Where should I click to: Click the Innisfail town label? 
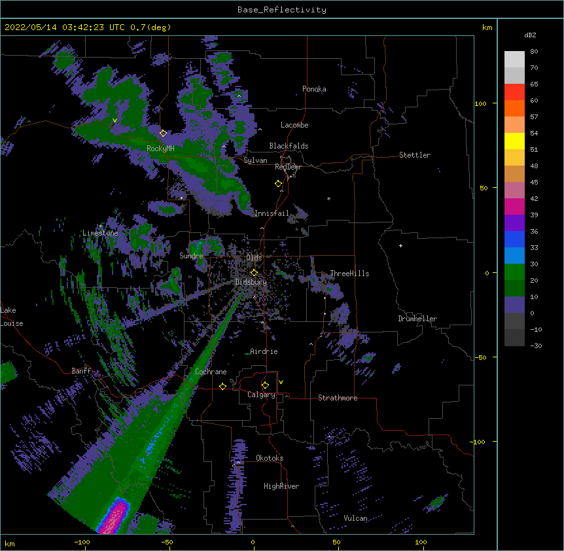pos(272,213)
